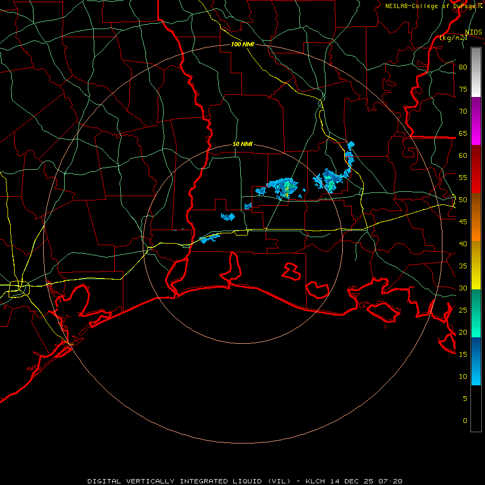Pick the orange-brown 40-50 legend segment

point(476,217)
